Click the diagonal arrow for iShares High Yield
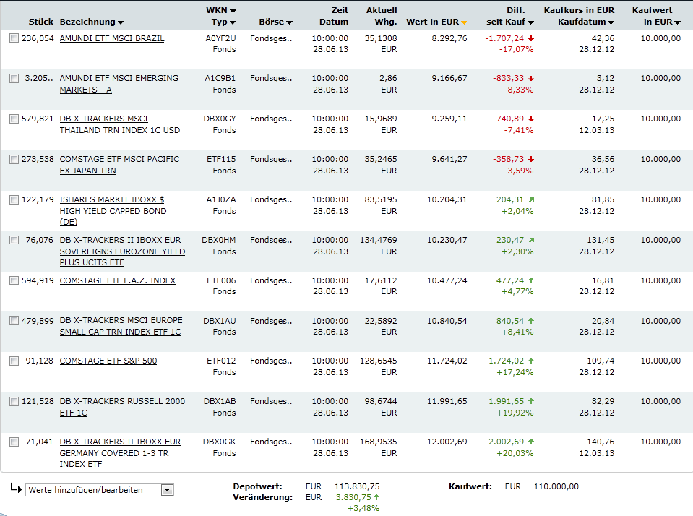 tap(531, 199)
